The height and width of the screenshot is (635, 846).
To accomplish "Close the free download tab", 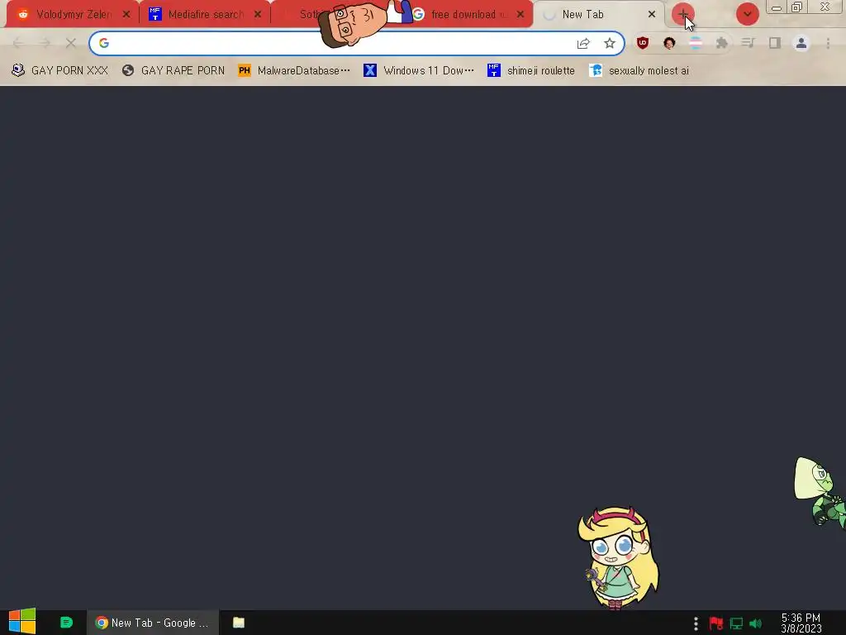I will 520,15.
